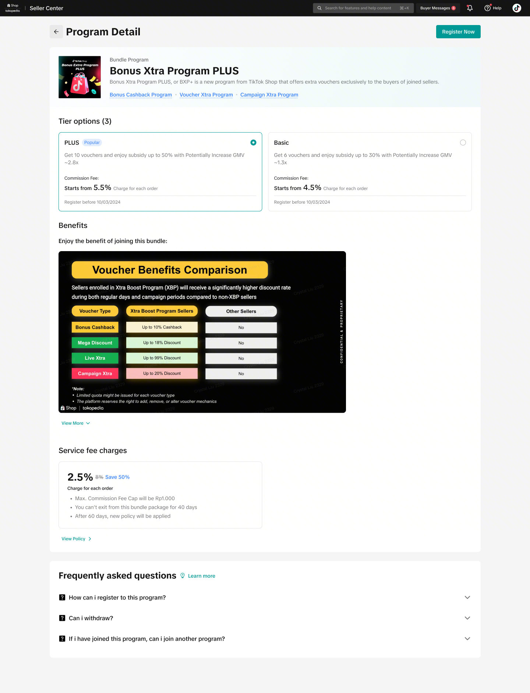Screen dimensions: 530x693
Task: Click 'Max. Commission Fee Cap will be Rp1.000'
Action: click(125, 498)
